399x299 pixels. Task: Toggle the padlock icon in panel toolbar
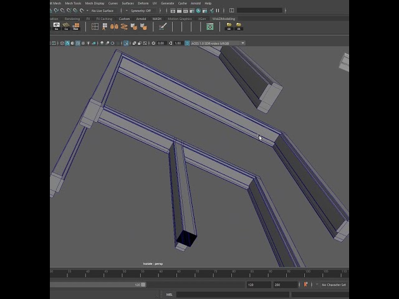pyautogui.click(x=140, y=43)
